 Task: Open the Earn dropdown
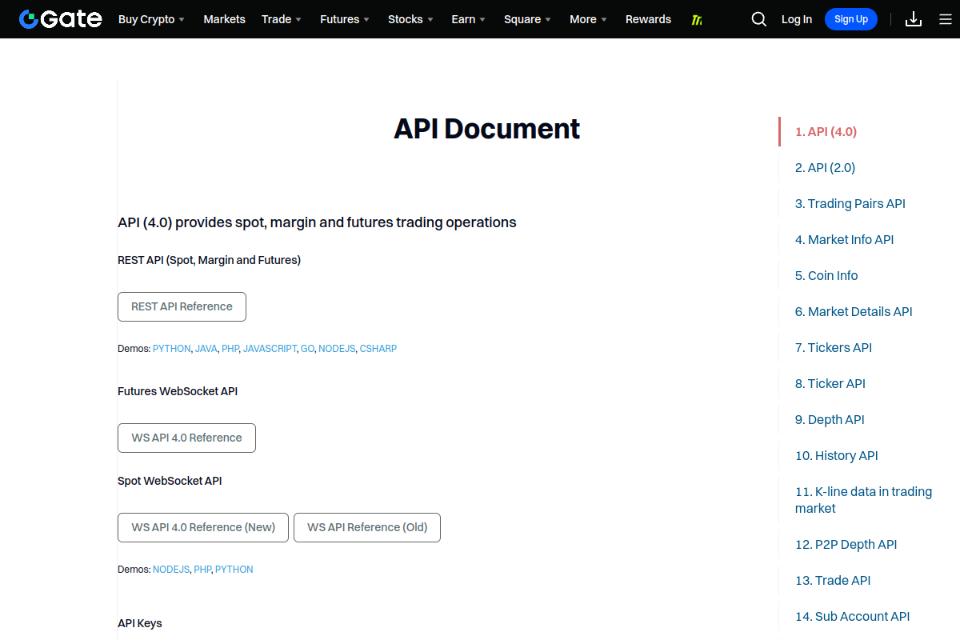click(x=469, y=19)
